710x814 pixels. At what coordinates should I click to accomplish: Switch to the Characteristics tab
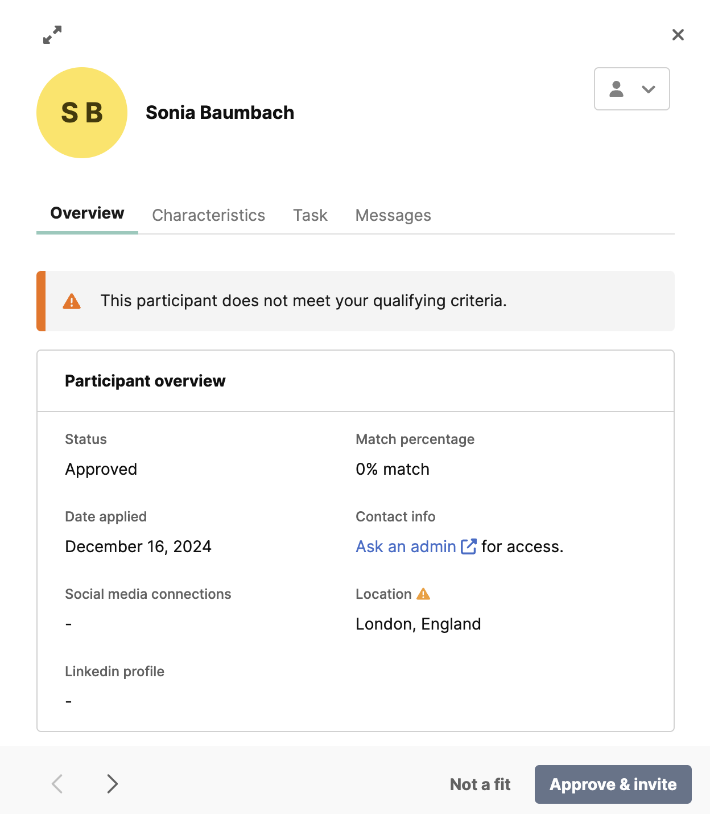[208, 215]
